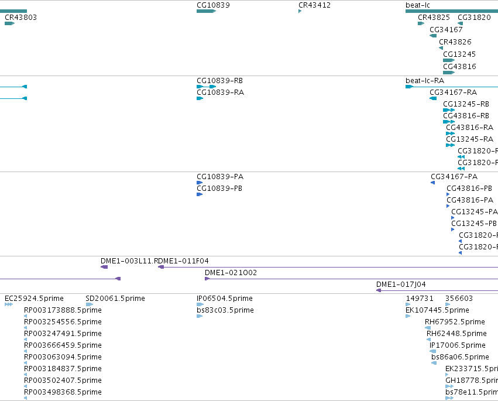Click the SD20061.5prime EST label
Screen dimensions: 498x401
[115, 299]
